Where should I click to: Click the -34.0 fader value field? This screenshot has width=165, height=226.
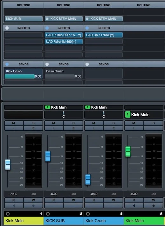coord(94,194)
